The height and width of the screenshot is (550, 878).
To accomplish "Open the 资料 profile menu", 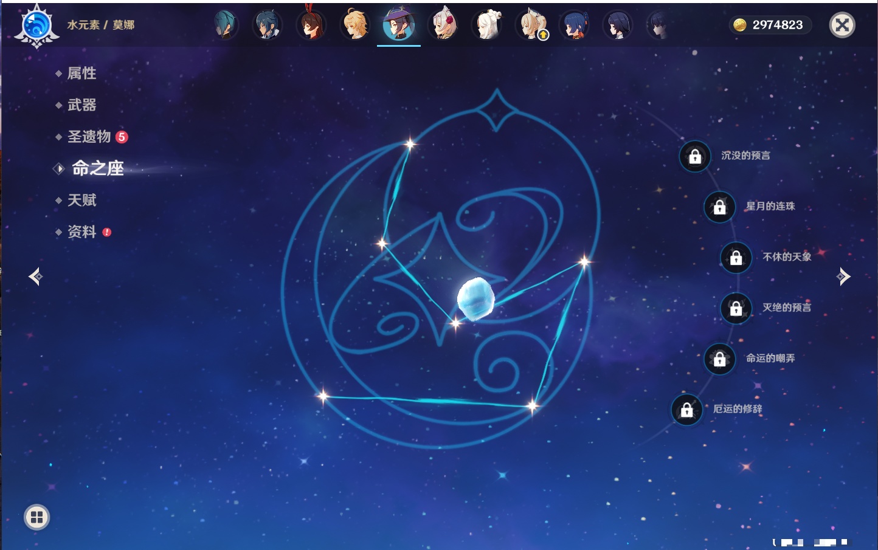I will coord(83,232).
